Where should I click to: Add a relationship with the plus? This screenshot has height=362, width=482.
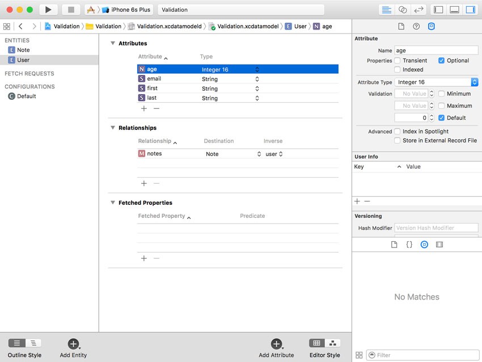point(144,184)
